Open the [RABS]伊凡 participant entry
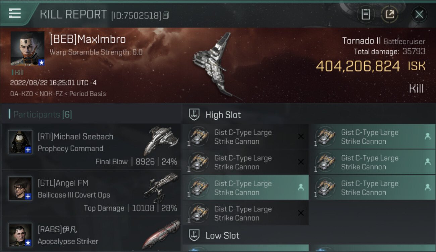Image resolution: width=436 pixels, height=252 pixels. pos(91,234)
